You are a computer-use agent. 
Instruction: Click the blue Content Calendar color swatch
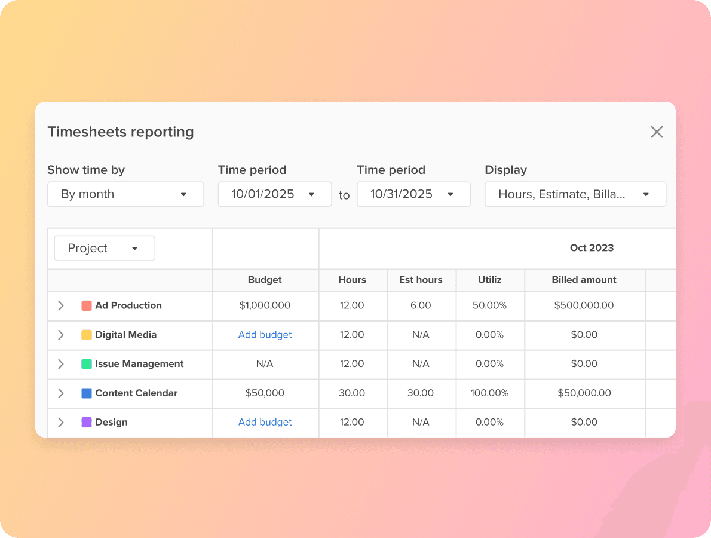(x=87, y=393)
